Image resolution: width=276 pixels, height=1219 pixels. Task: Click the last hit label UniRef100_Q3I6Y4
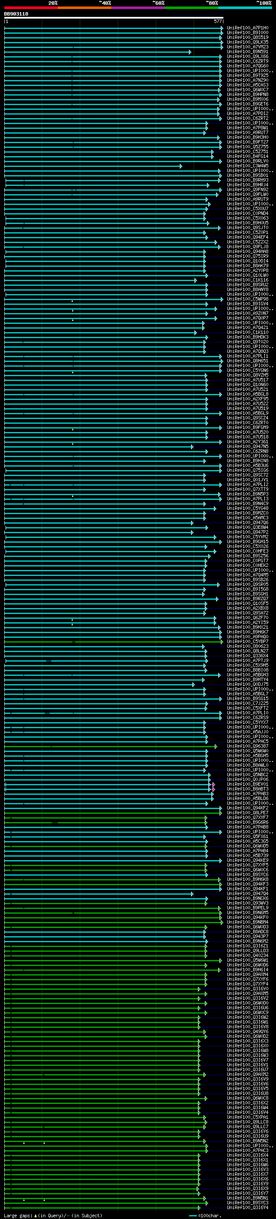tap(248, 1207)
